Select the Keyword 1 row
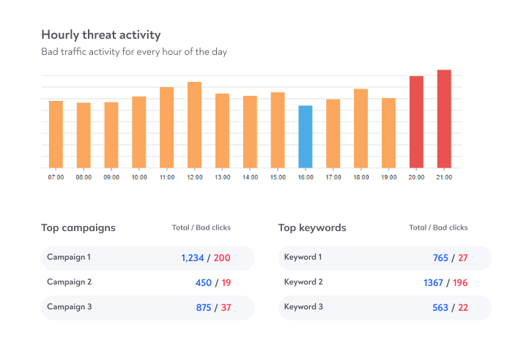 tap(385, 258)
